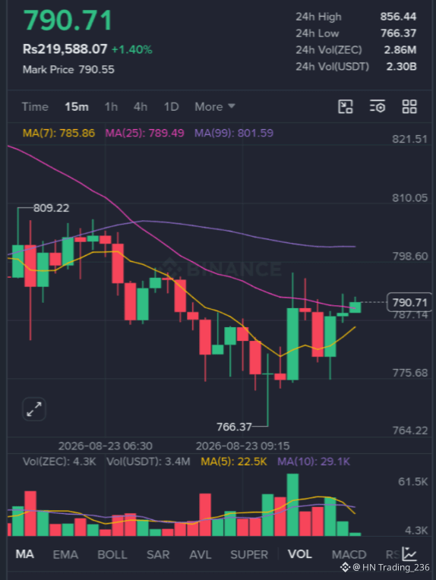Select the 1h interval tab
Image resolution: width=436 pixels, height=580 pixels.
111,107
